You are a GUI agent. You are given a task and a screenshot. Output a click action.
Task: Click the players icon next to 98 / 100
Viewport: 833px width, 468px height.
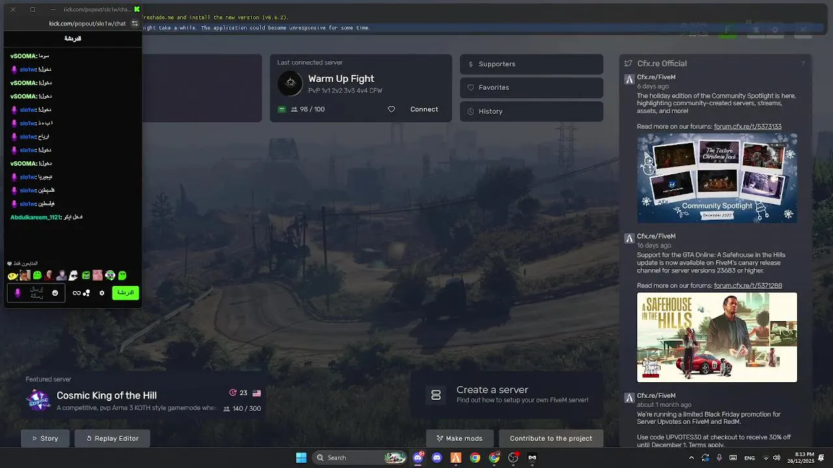click(294, 109)
